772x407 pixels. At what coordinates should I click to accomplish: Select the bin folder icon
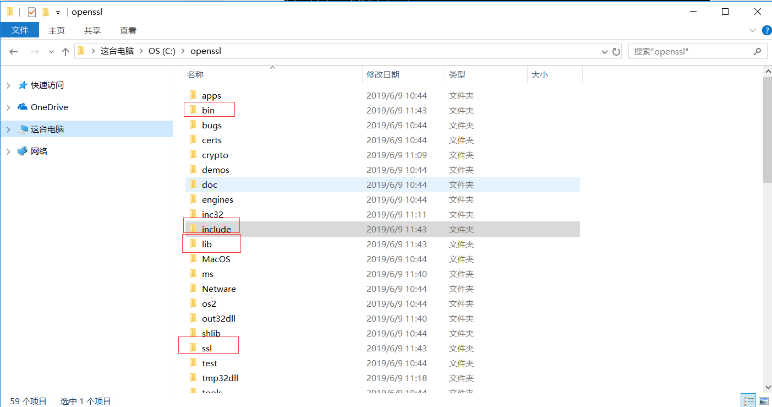(x=193, y=110)
